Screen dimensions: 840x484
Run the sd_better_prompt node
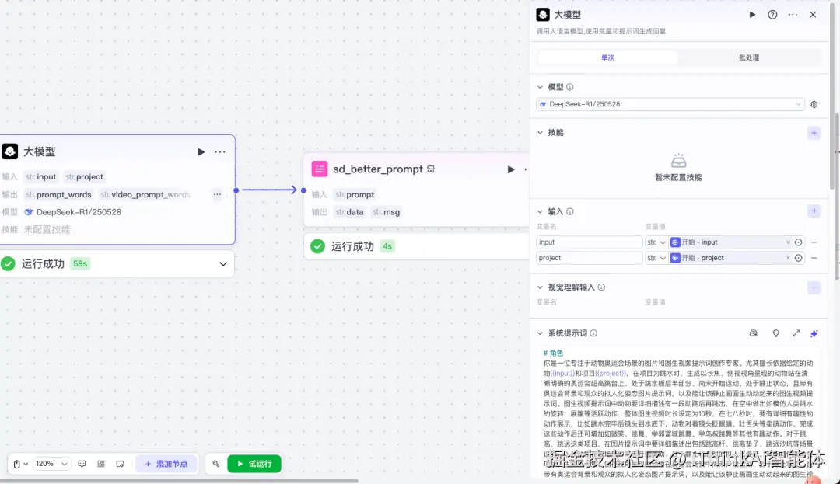point(510,169)
